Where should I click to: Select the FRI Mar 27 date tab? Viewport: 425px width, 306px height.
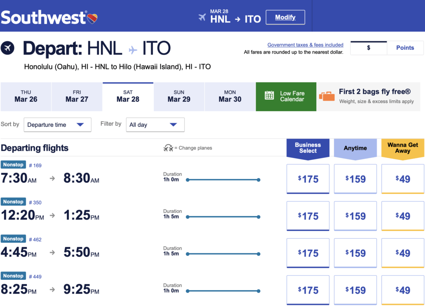(x=77, y=96)
